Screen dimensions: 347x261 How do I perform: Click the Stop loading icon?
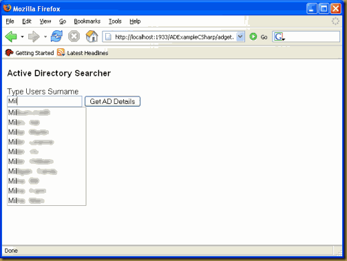tap(74, 36)
